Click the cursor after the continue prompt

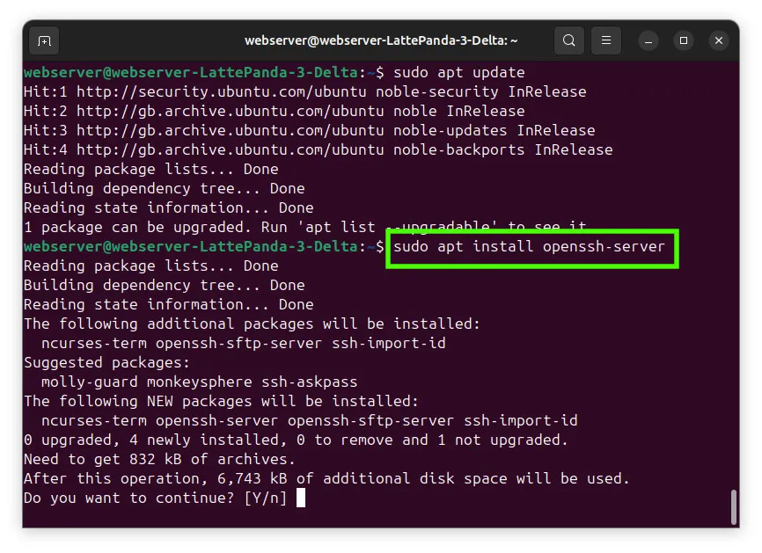[x=301, y=498]
